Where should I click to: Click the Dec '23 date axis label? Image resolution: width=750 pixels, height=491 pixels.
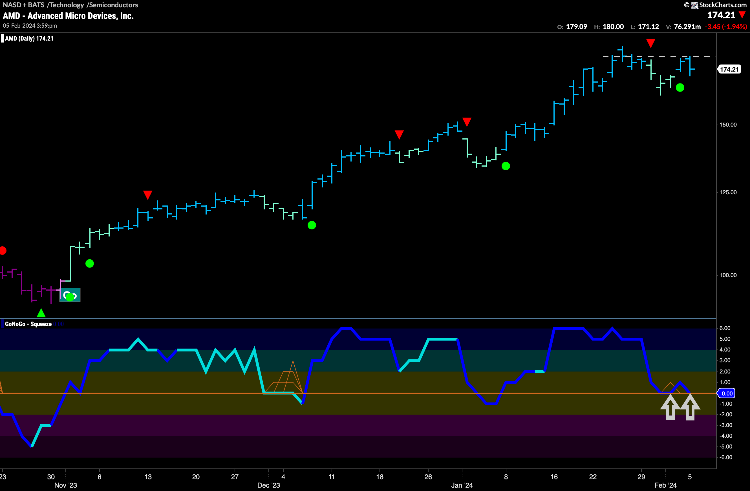[268, 485]
